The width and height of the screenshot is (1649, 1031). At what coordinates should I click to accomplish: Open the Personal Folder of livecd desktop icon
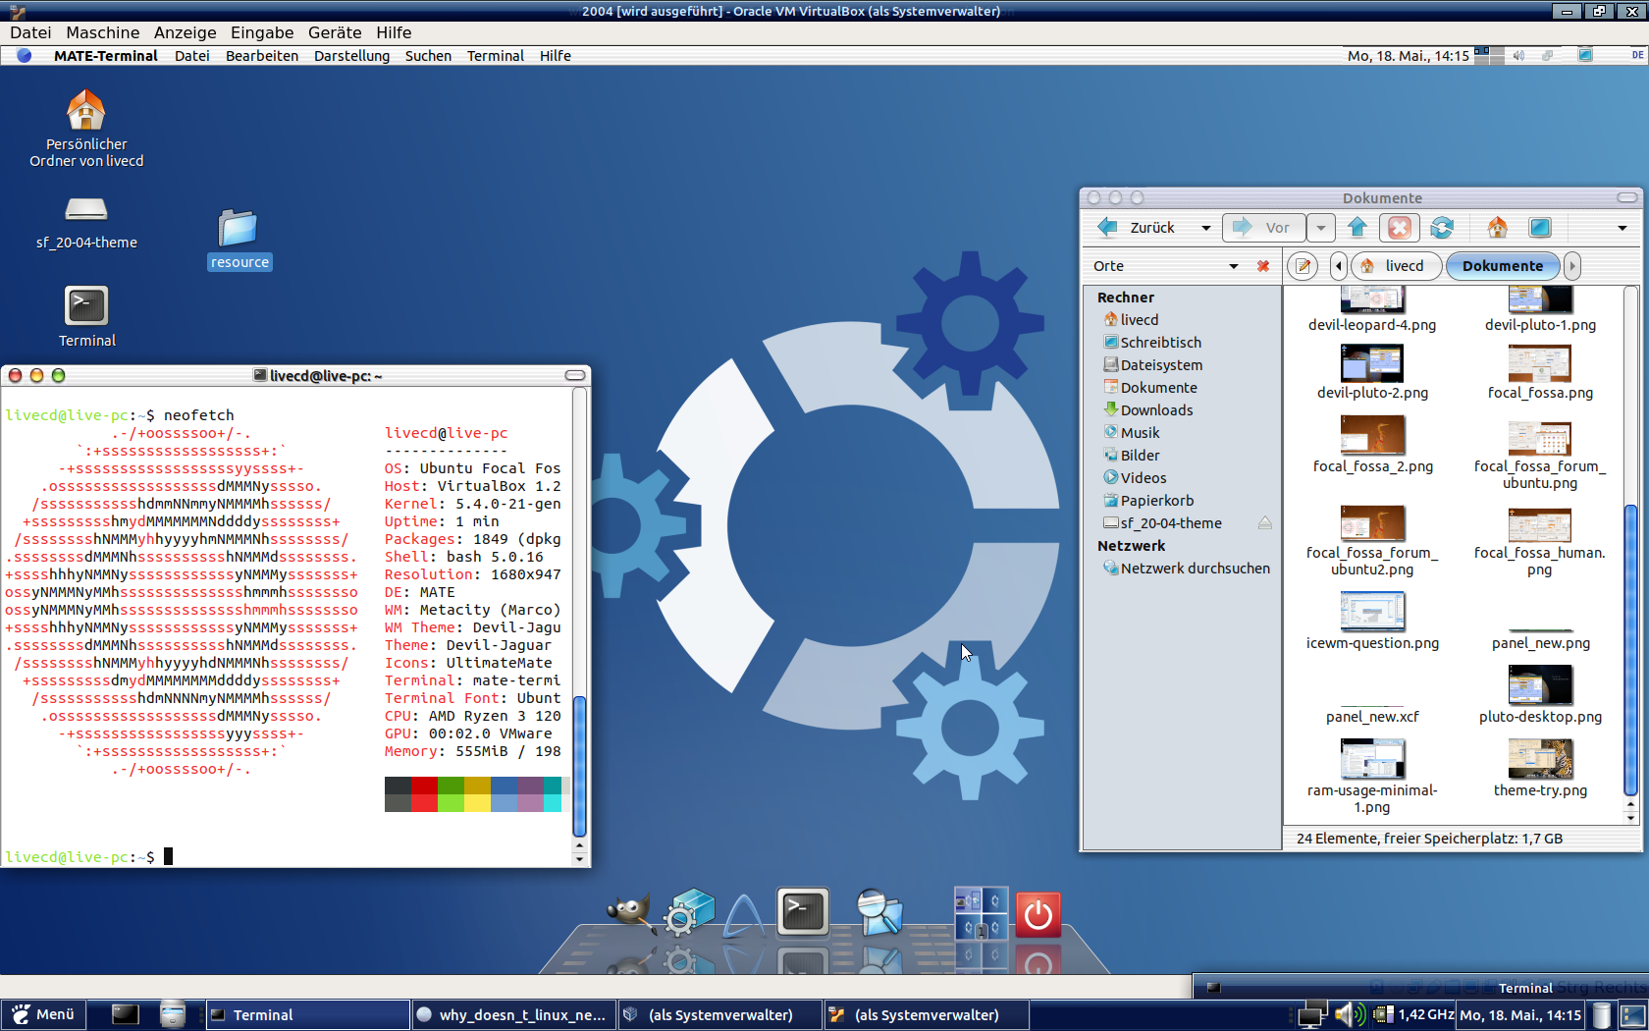pos(86,128)
